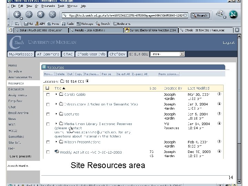Switch to the My Workspace site tab
Screen dimensions: 248x186
coord(21,54)
